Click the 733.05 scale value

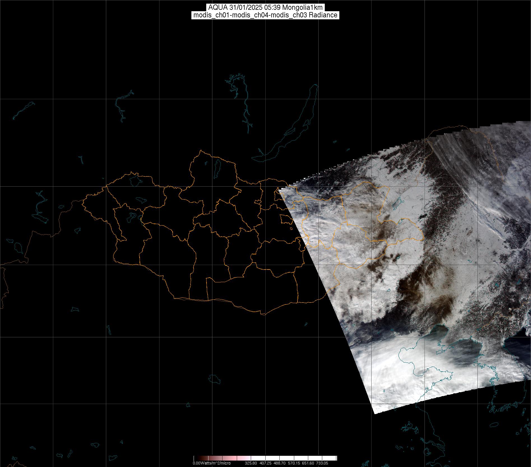tap(322, 463)
